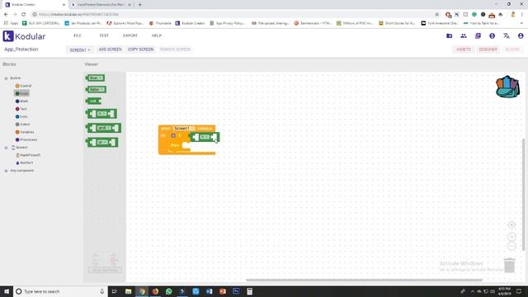Open WhatsApp from the taskbar

point(168,291)
